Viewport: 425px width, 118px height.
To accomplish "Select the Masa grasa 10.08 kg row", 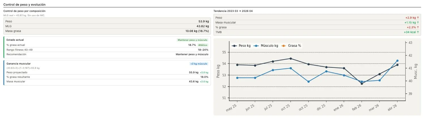I will (107, 31).
